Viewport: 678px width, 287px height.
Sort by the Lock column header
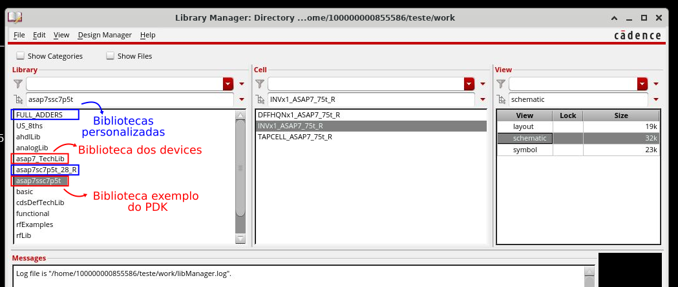click(567, 115)
